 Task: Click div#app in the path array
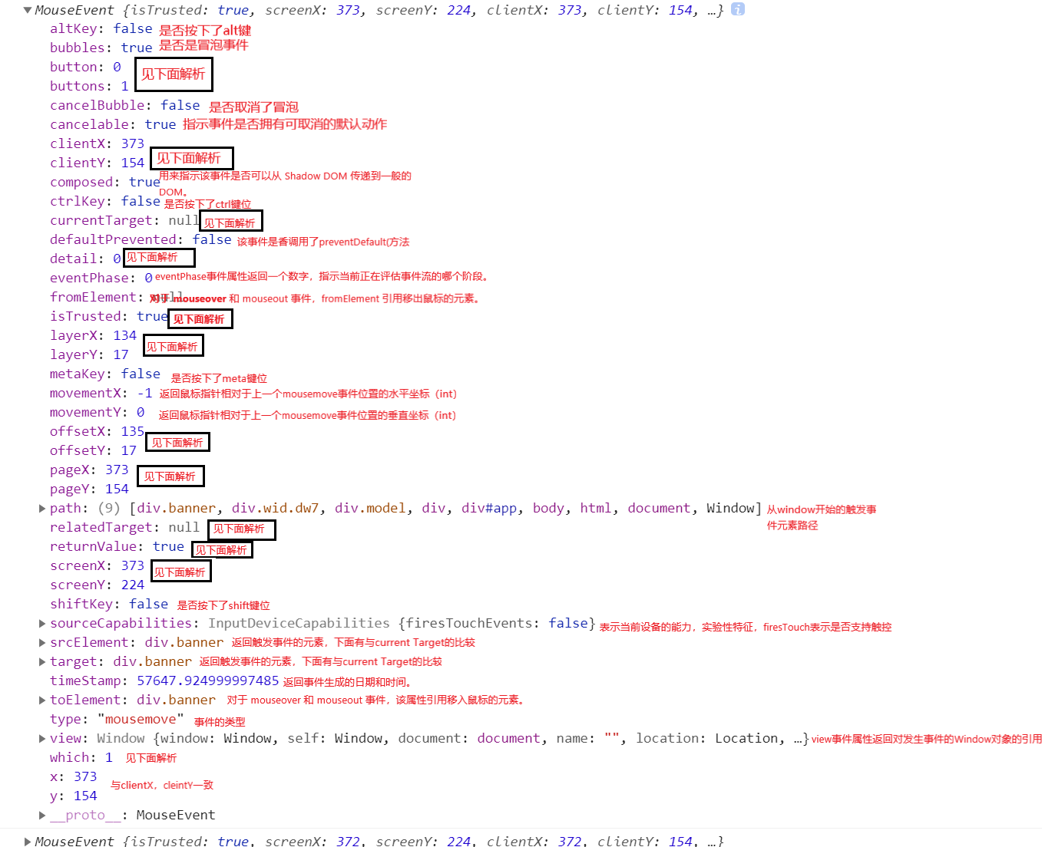(489, 508)
